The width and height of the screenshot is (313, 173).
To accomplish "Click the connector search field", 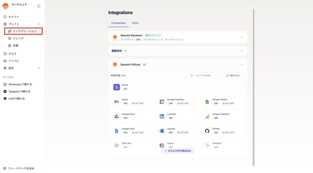I will click(x=205, y=75).
